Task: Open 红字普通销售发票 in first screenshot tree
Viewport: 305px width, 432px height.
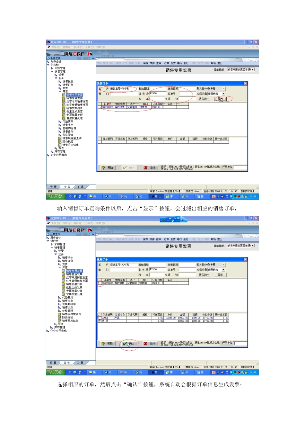Action: click(x=77, y=105)
